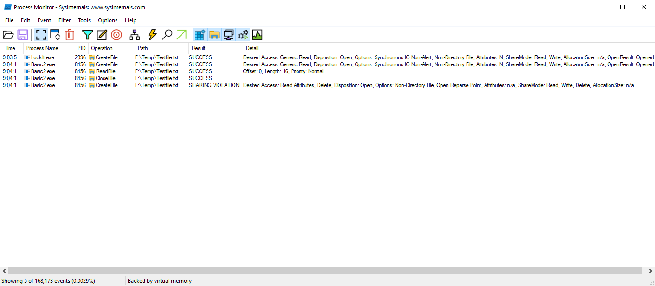Select the SHARING VIOLATION result cell

214,85
